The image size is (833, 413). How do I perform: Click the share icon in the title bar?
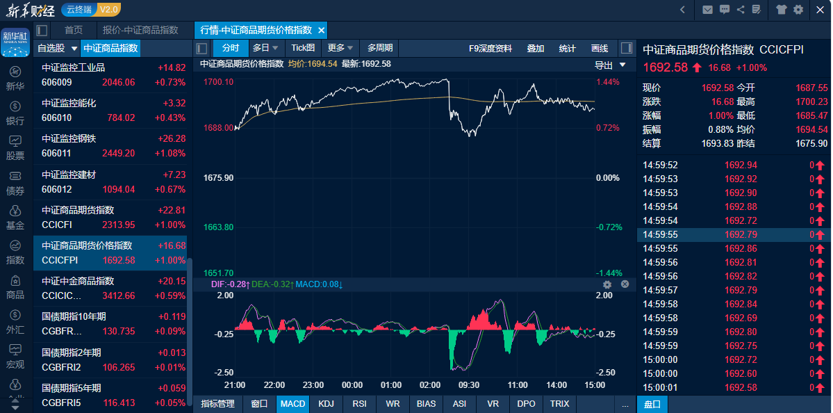(741, 10)
